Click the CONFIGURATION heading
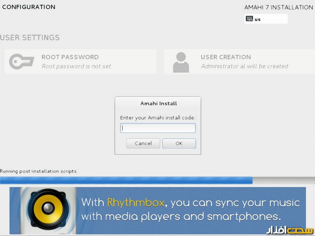Viewport: 315px width, 236px height. [29, 7]
